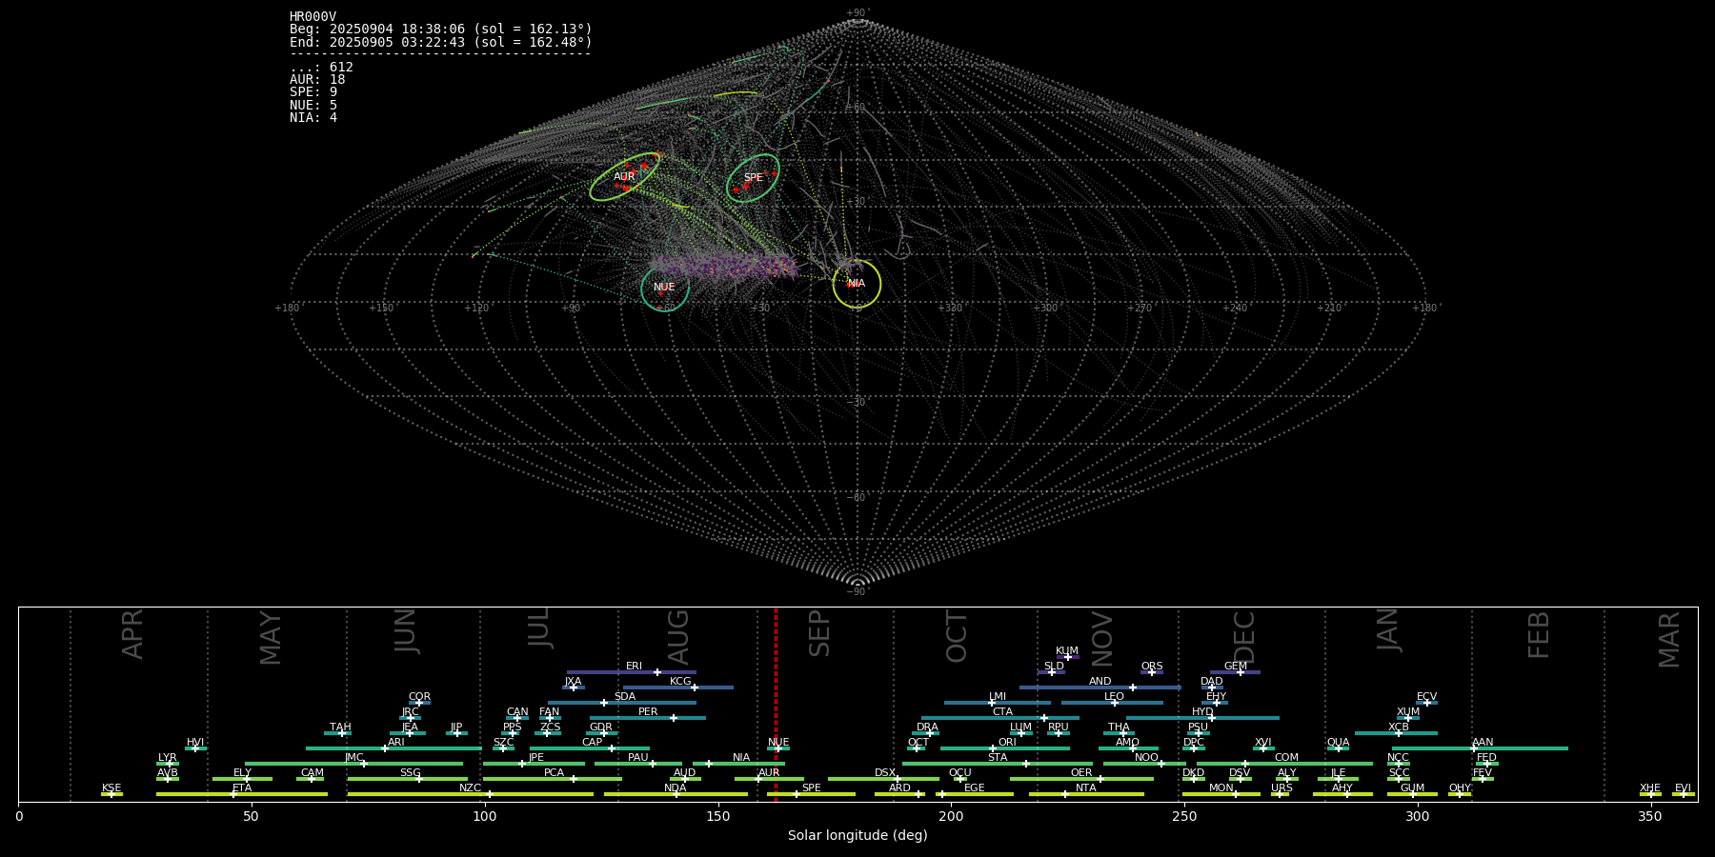
Task: Click the SEP month label in timeline
Action: pos(819,634)
